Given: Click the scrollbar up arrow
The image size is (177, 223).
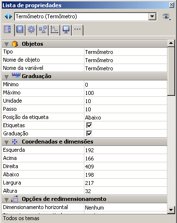Looking at the screenshot, I should (171, 43).
